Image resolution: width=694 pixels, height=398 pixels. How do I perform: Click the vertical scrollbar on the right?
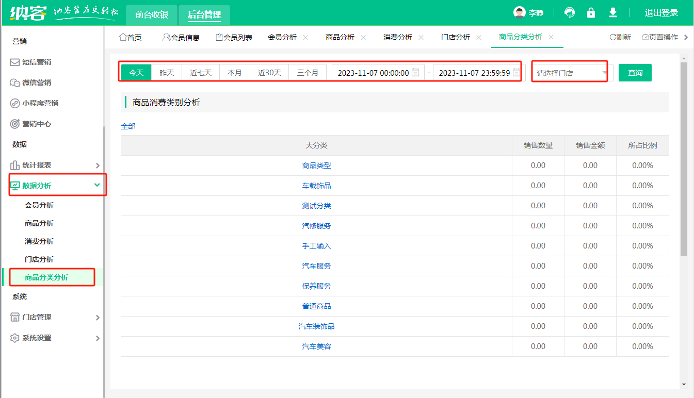[x=684, y=160]
